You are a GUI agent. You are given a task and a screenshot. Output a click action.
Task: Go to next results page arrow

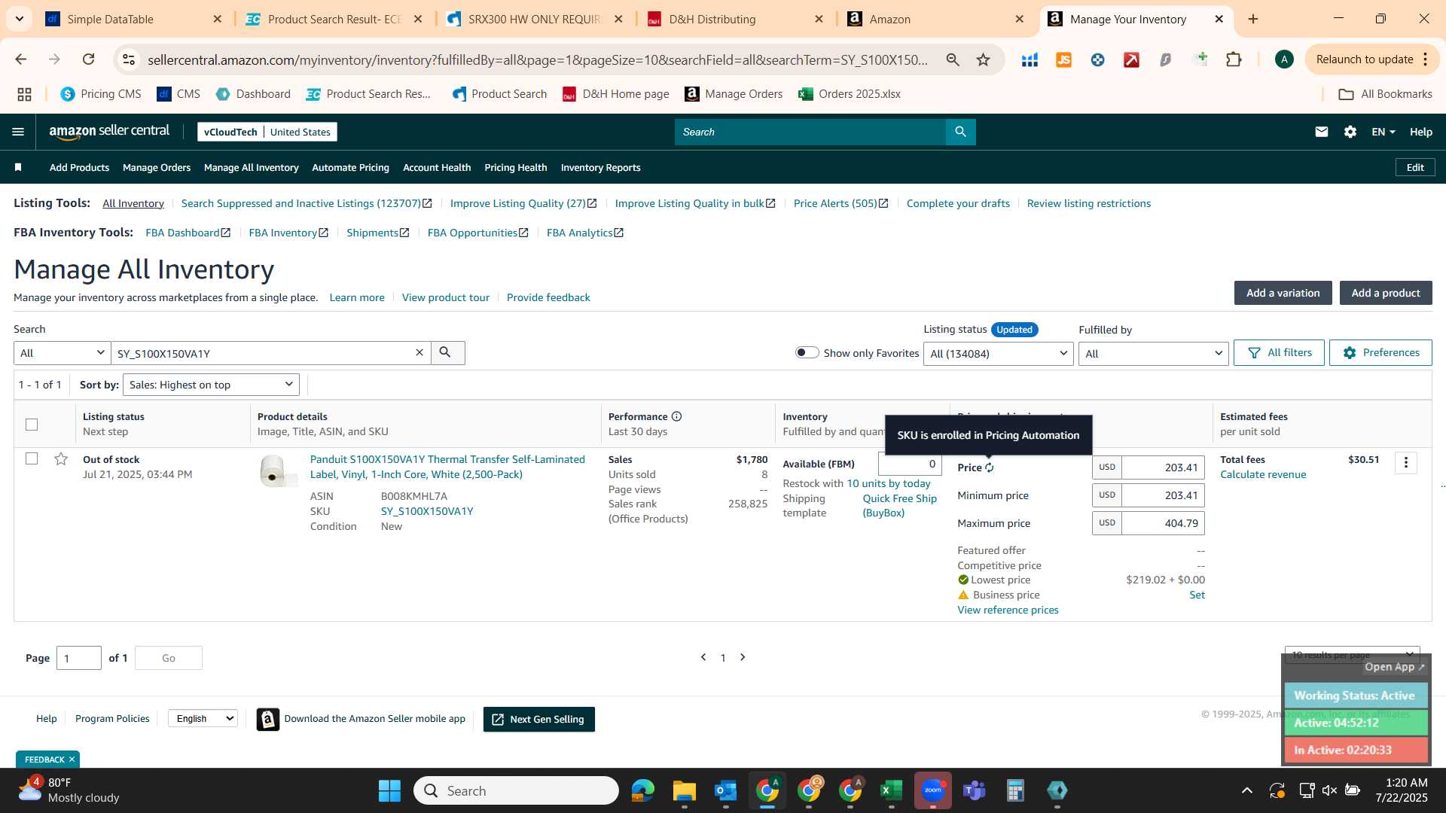click(743, 657)
